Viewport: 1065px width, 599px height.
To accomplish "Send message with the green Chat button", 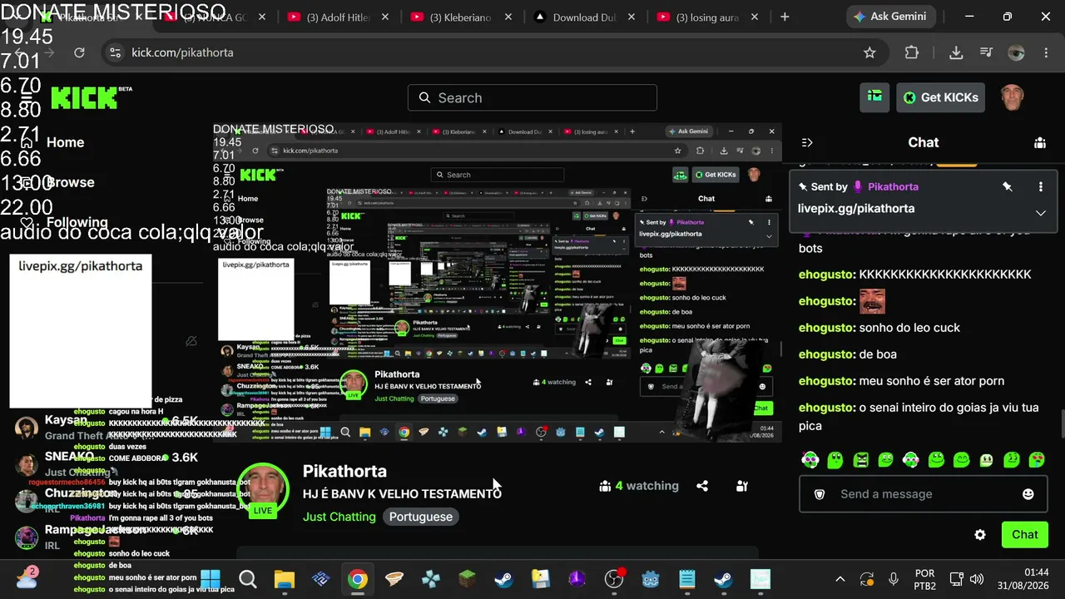I will (x=1025, y=535).
